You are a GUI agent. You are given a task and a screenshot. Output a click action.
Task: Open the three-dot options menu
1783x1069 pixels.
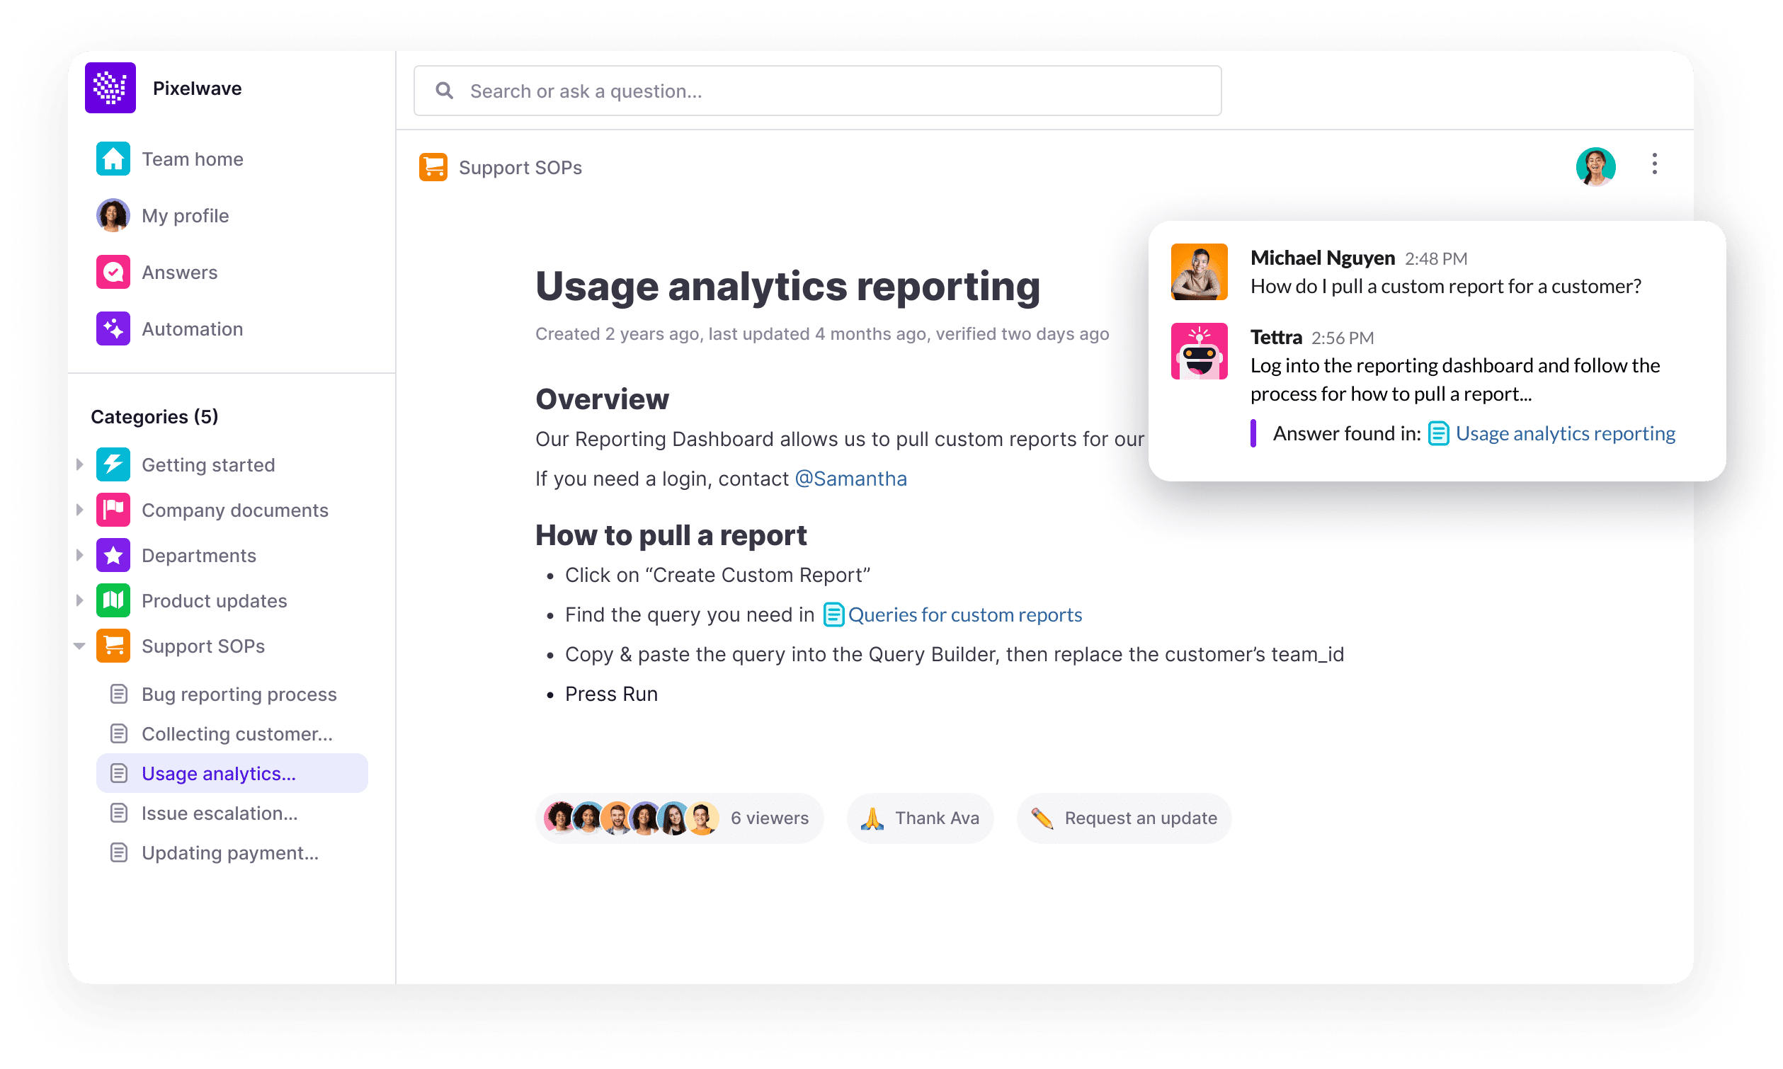1654,165
